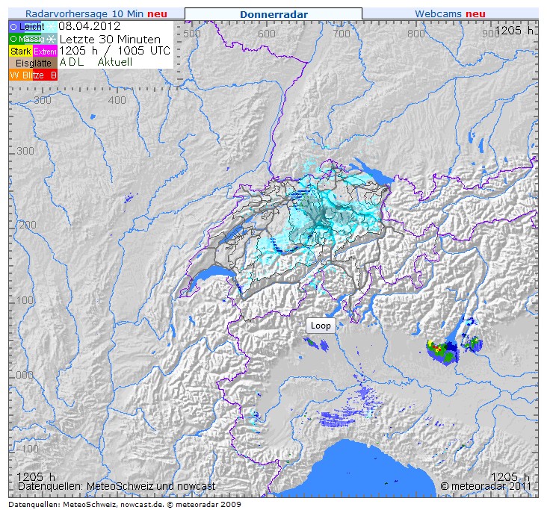Click the brown Eisglätte legend swatch

coord(33,63)
